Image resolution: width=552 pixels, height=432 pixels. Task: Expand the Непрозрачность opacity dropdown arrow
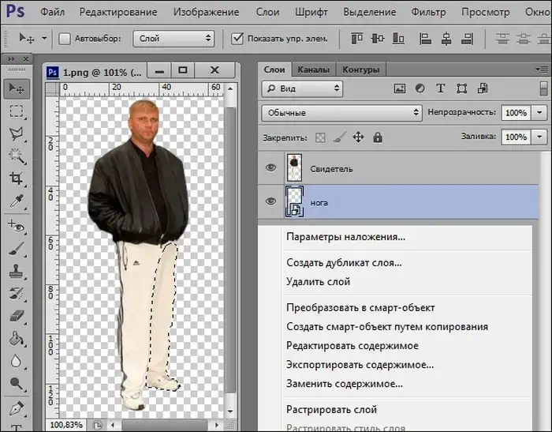(540, 113)
